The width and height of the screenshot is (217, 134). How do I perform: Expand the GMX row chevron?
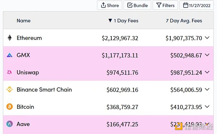click(x=207, y=55)
